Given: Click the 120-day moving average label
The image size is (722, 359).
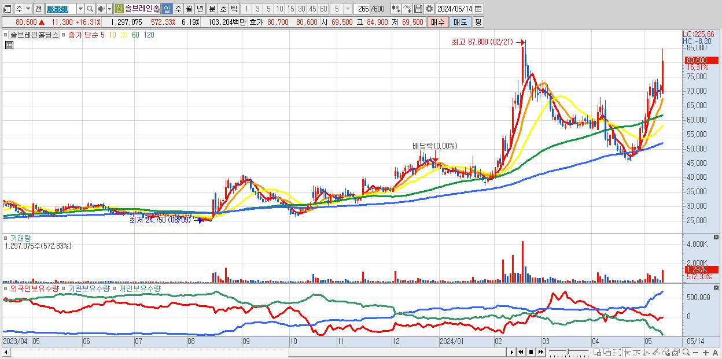Looking at the screenshot, I should pyautogui.click(x=149, y=35).
